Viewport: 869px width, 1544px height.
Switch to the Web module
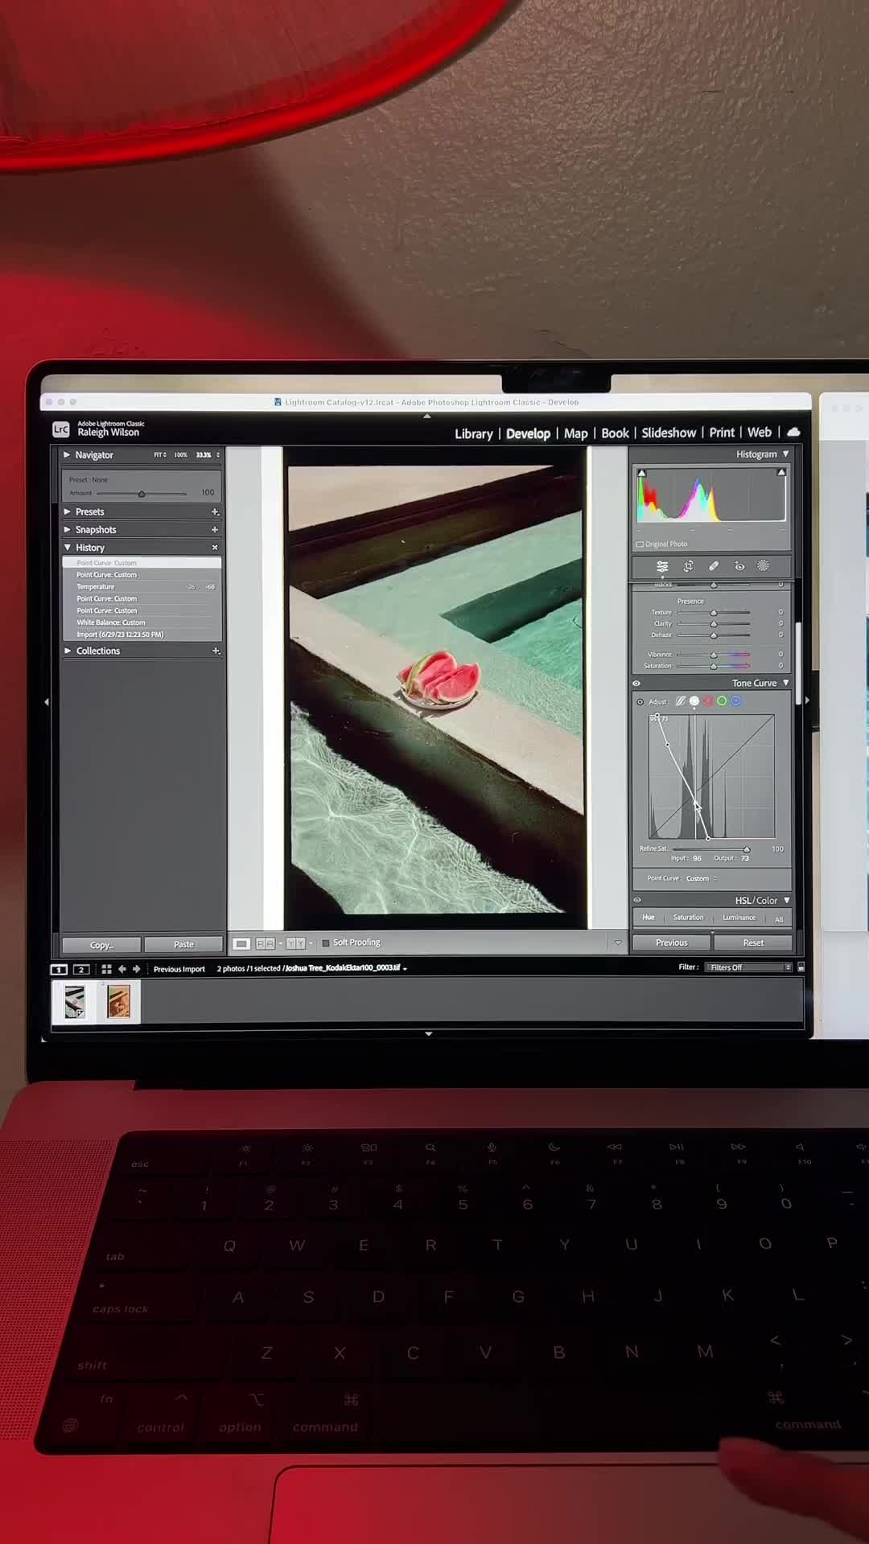coord(760,433)
